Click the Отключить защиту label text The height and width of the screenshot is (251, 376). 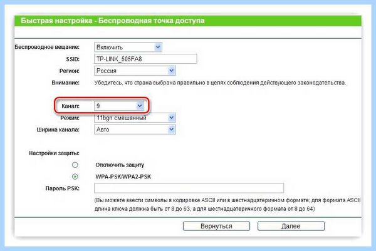pos(120,165)
